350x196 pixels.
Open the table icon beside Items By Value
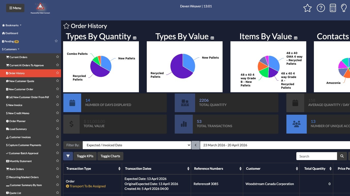[296, 38]
